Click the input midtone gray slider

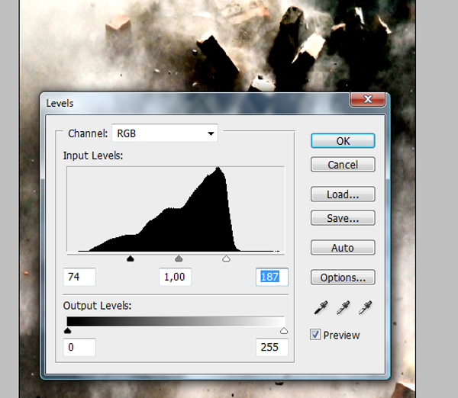pos(179,258)
